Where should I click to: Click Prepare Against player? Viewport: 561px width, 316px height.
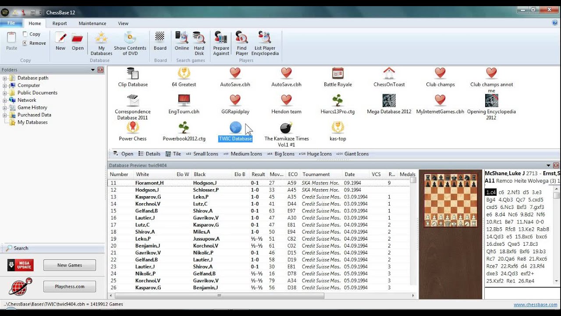[221, 43]
